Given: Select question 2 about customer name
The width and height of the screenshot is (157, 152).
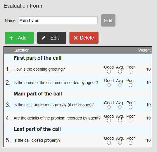Looking at the screenshot, I should click(x=78, y=83).
